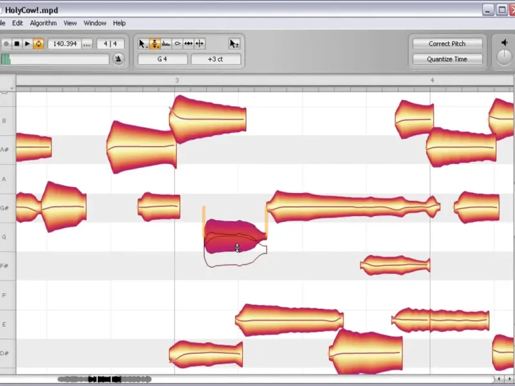515x386 pixels.
Task: Click the G 4 pitch field
Action: click(163, 59)
